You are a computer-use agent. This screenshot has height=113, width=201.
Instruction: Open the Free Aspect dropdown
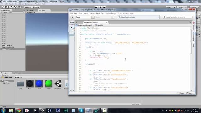[36, 13]
